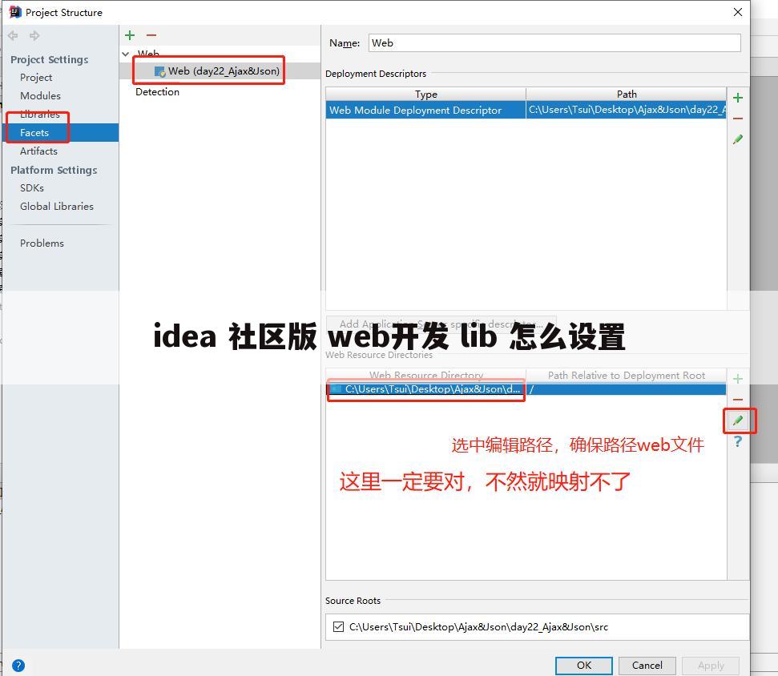Open Modules settings
778x676 pixels.
coord(40,96)
